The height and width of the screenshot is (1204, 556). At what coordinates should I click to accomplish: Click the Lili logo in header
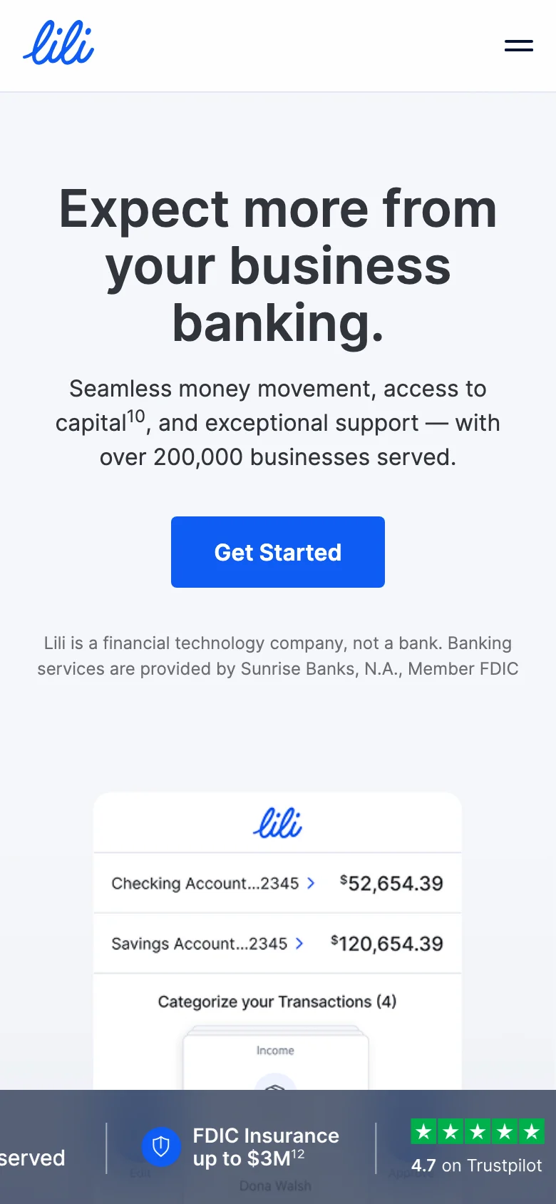coord(58,44)
